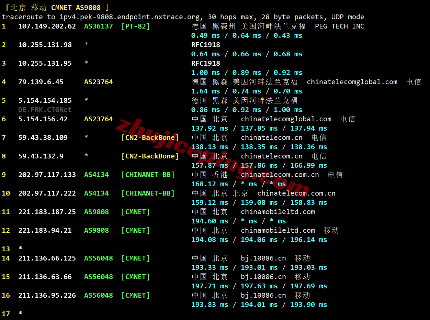Screen dimensions: 430x320
Task: Click [CHINANET-BB] label on hop 10
Action: (148, 193)
